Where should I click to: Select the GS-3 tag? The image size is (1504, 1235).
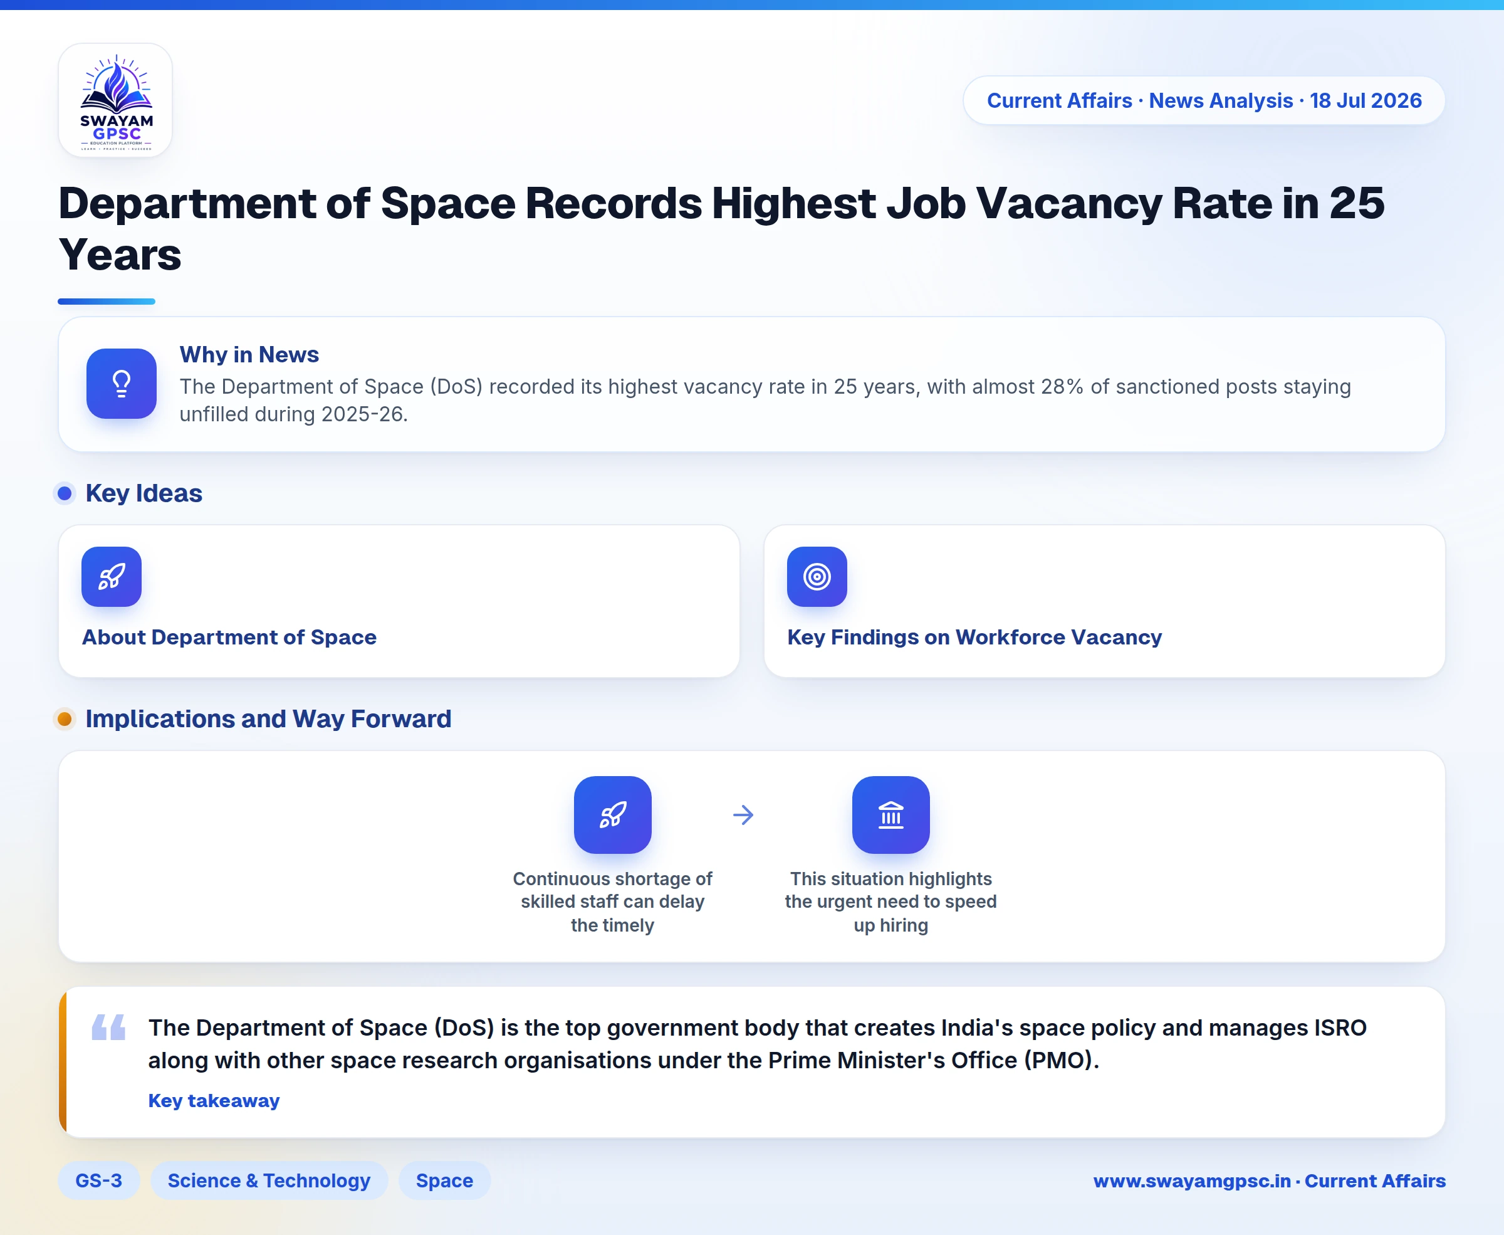[99, 1180]
